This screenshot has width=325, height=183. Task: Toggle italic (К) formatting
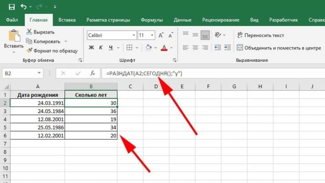(101, 48)
